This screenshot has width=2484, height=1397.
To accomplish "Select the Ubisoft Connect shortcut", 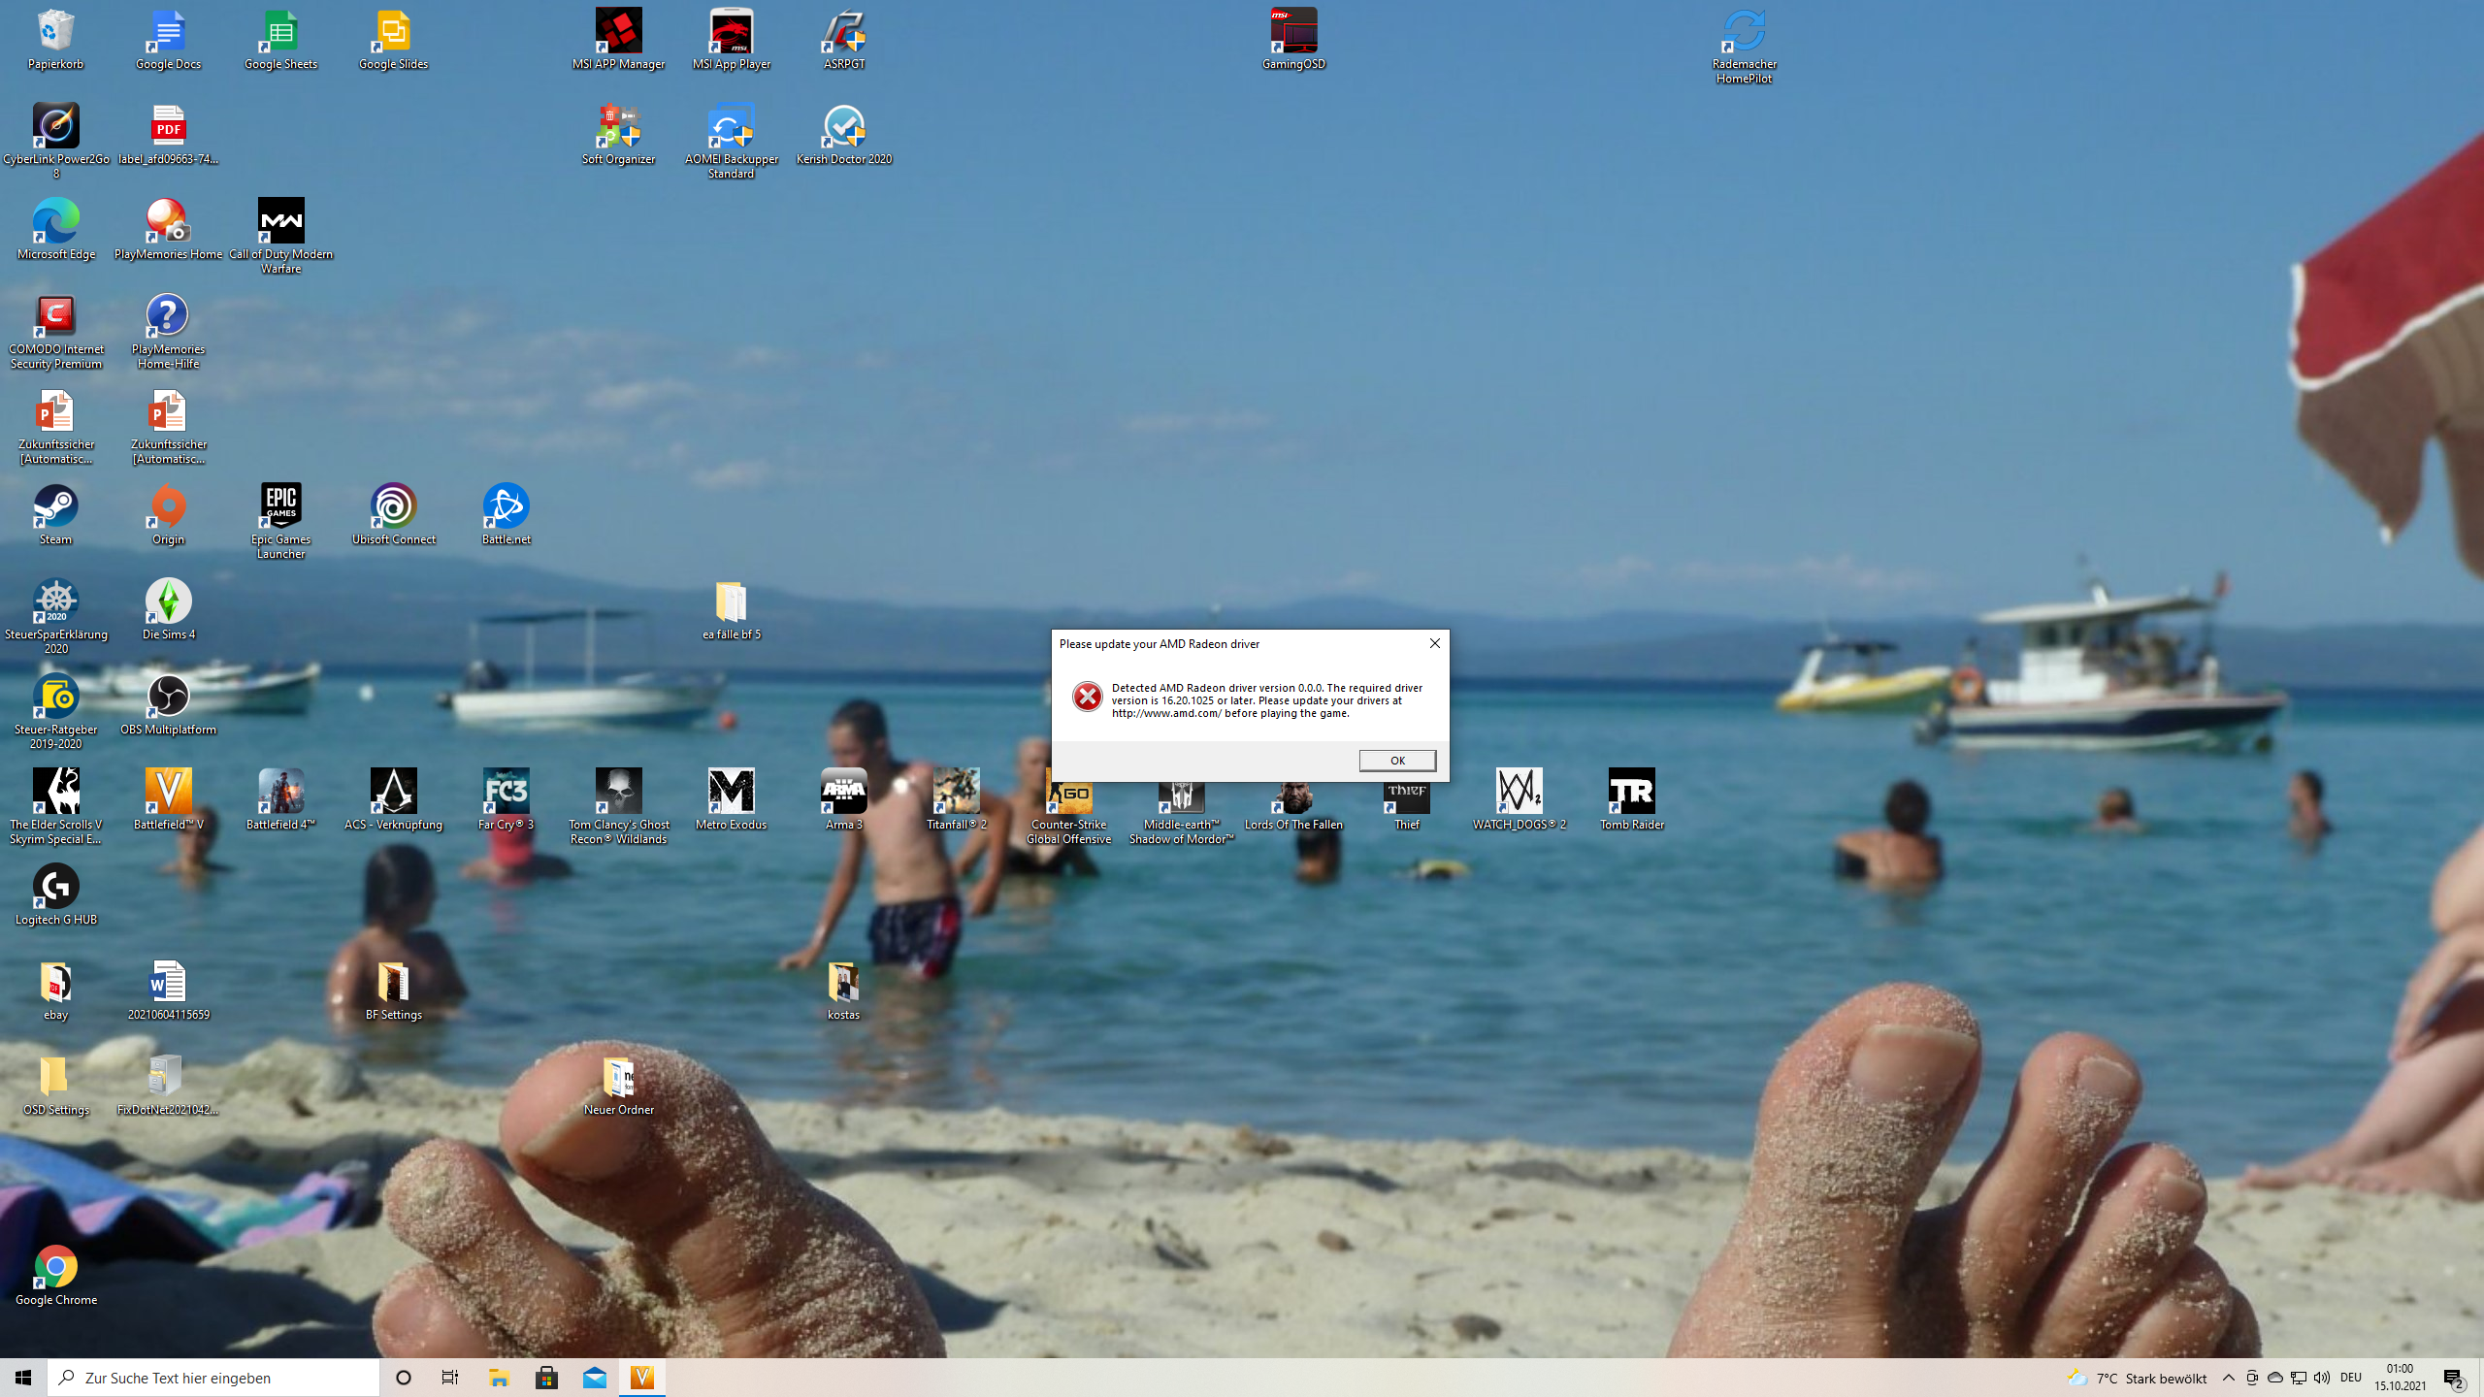I will pos(393,506).
